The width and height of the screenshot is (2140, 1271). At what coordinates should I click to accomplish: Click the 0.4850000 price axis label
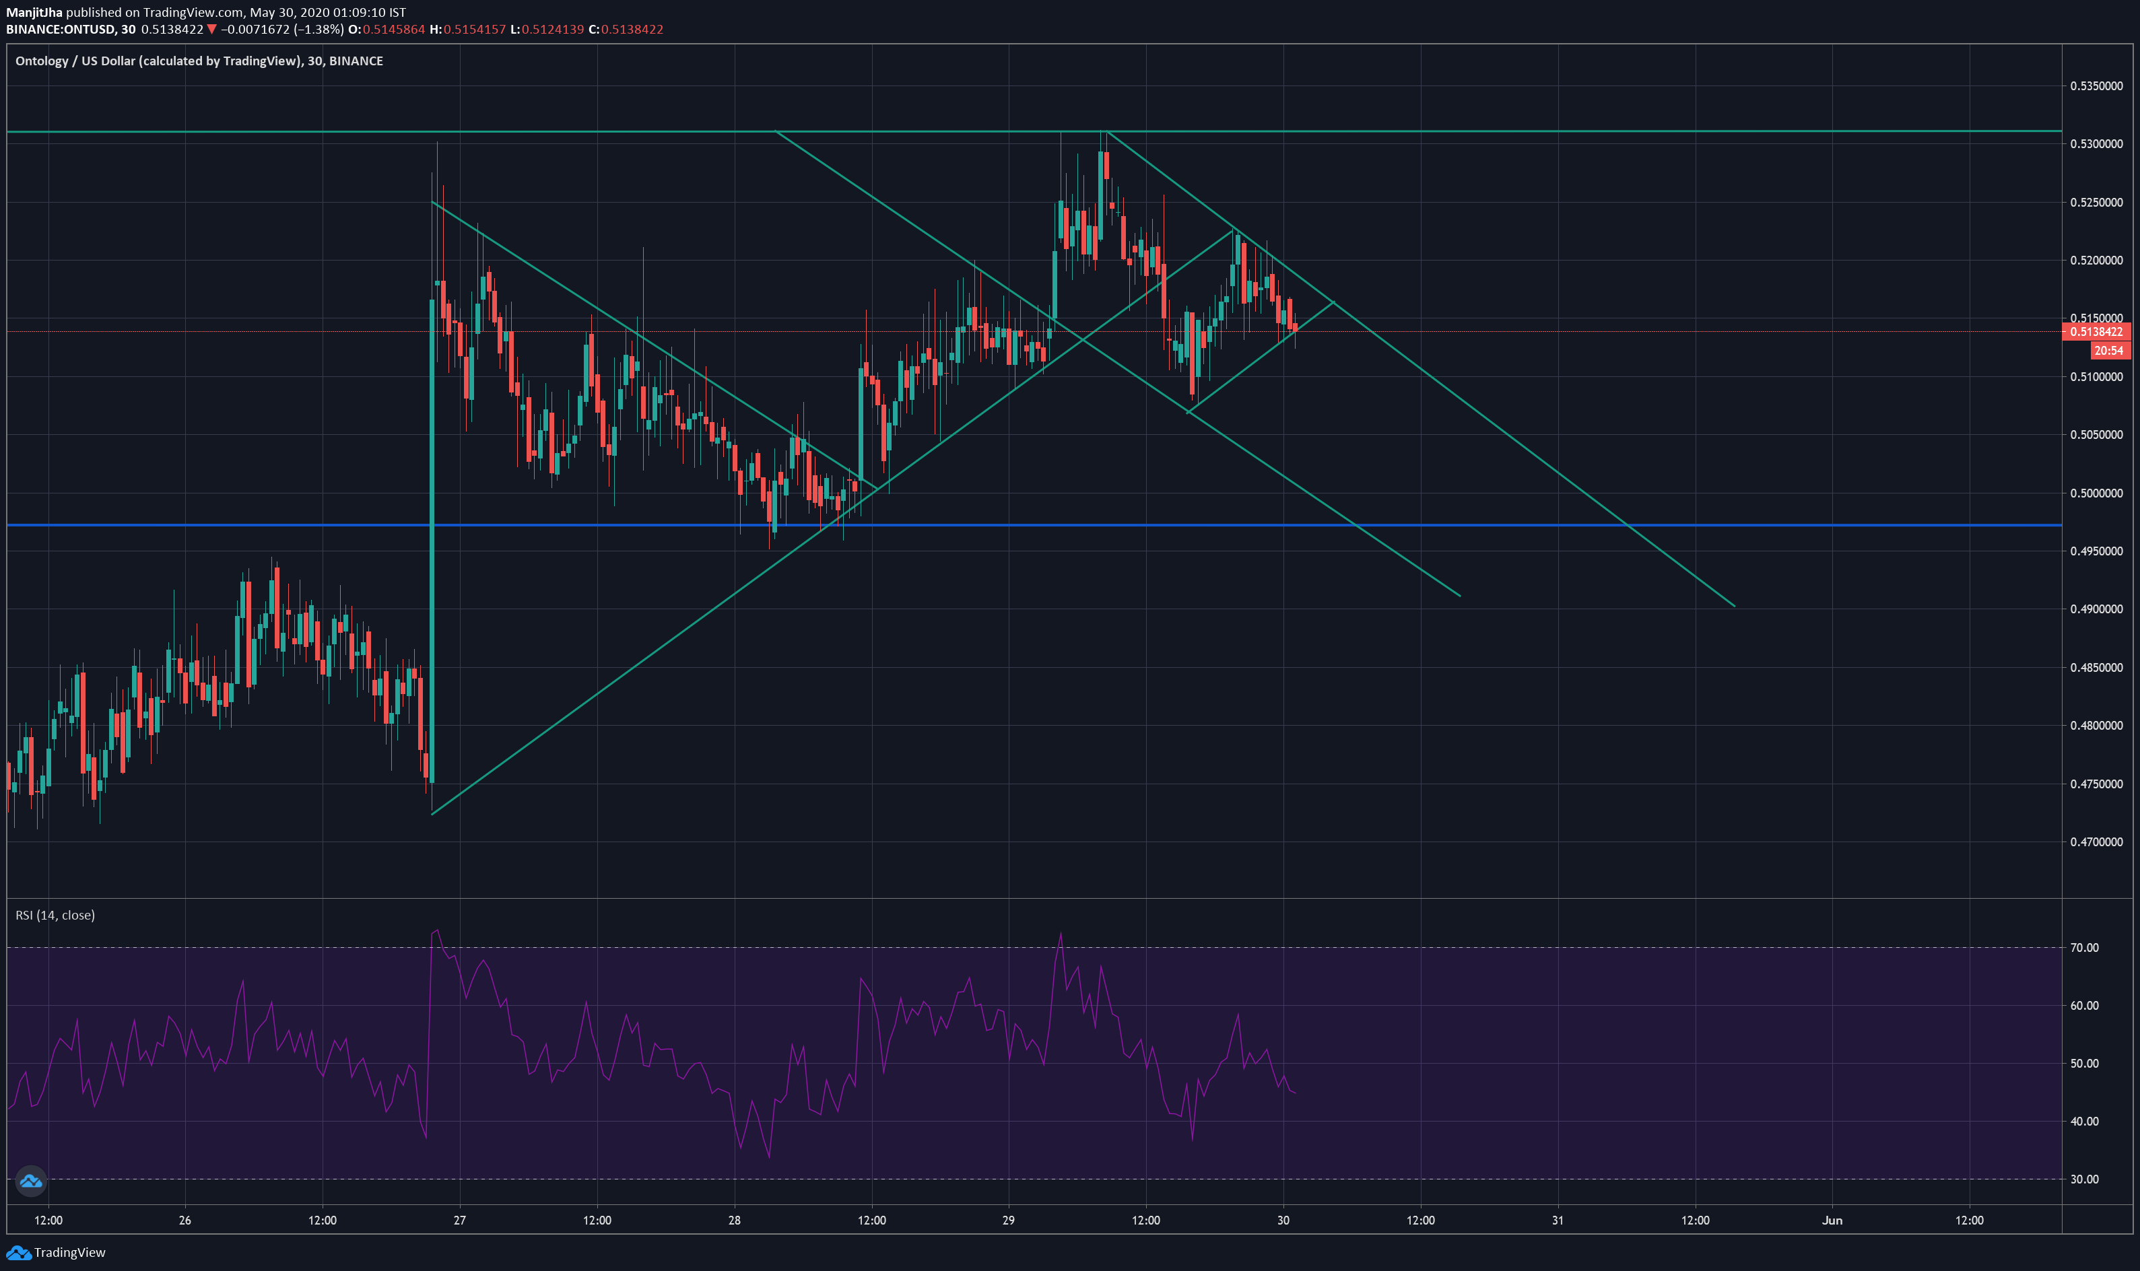[2096, 667]
